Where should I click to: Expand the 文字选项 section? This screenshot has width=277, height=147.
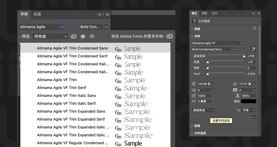coord(192,133)
